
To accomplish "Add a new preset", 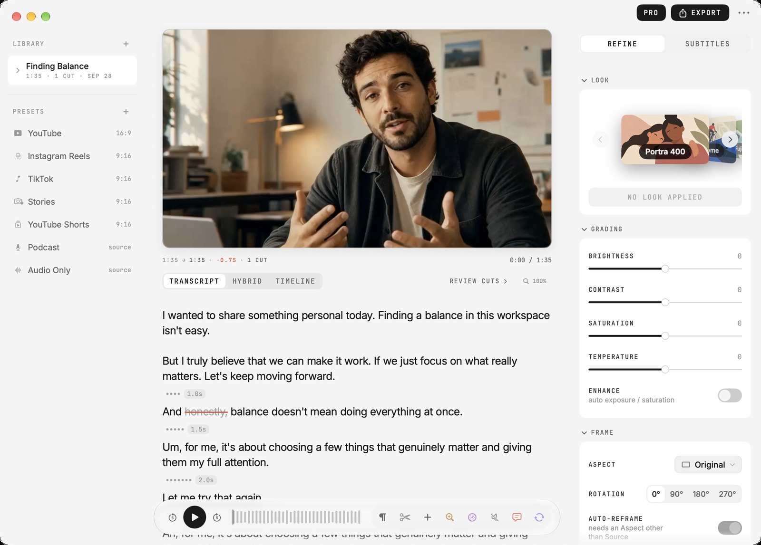I will [126, 112].
